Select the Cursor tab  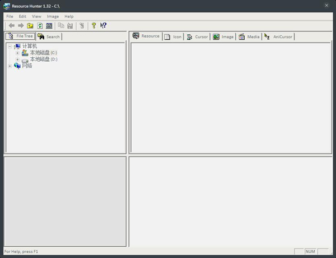click(x=197, y=36)
